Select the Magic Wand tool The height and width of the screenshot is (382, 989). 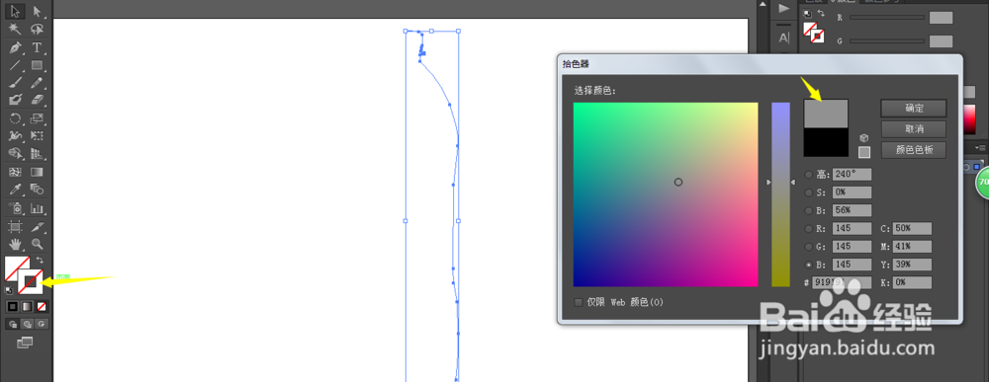pos(16,29)
